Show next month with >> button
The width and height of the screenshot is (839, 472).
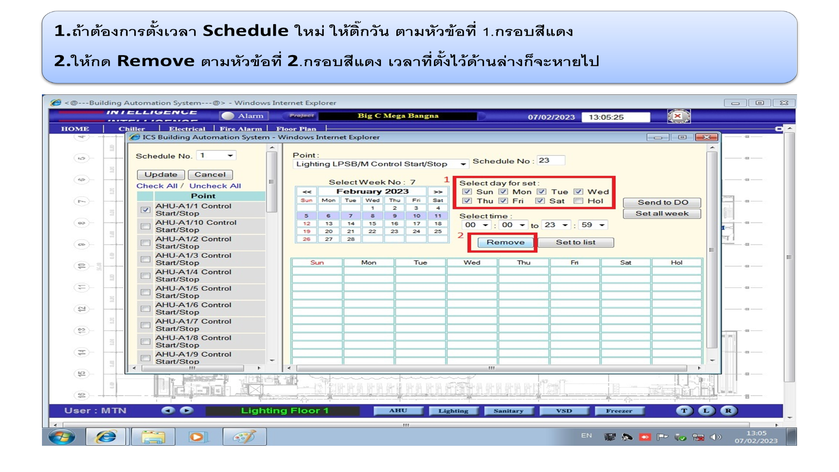click(438, 192)
